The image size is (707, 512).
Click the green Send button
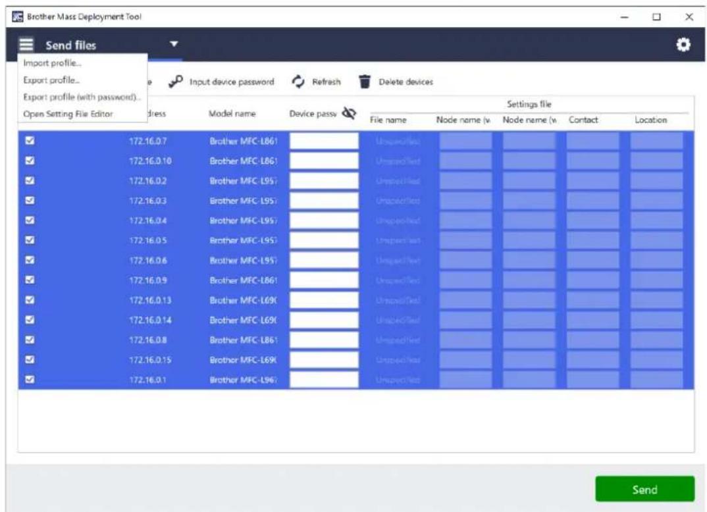644,489
